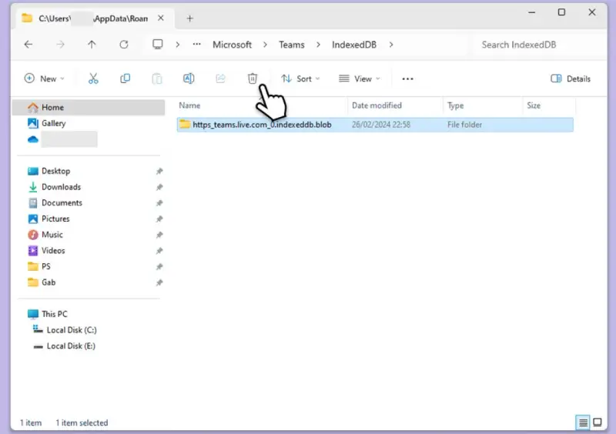616x434 pixels.
Task: Click the pin icon beside Pictures
Action: point(159,219)
